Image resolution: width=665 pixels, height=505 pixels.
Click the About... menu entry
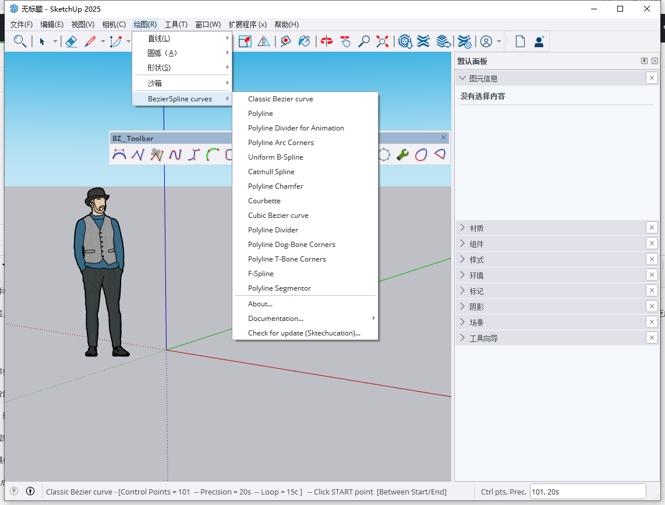260,303
